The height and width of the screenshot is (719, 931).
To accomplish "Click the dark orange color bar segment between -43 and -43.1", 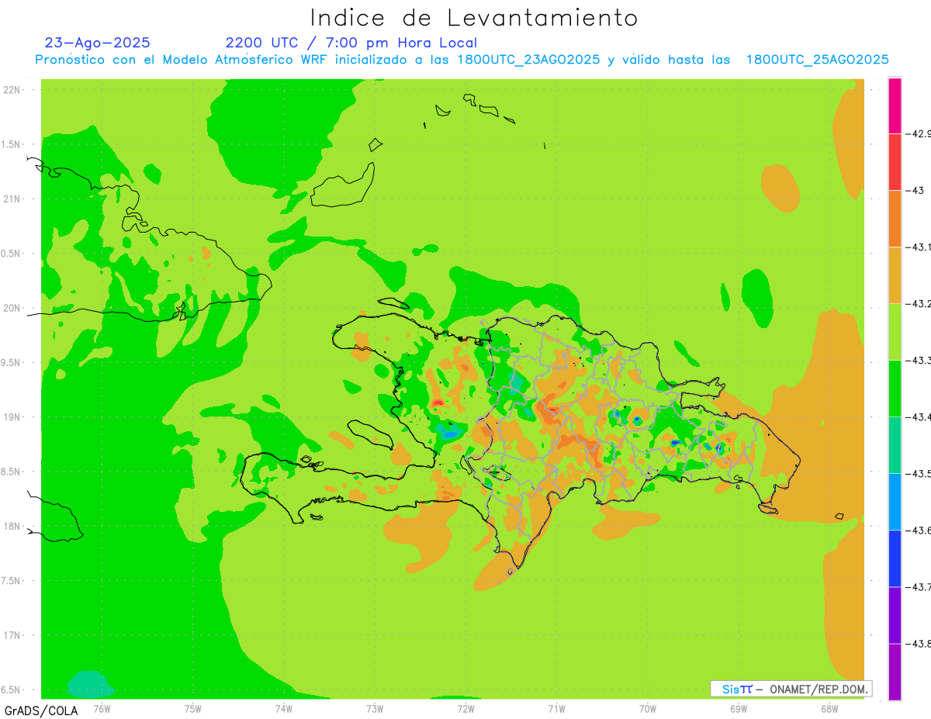I will [x=895, y=218].
